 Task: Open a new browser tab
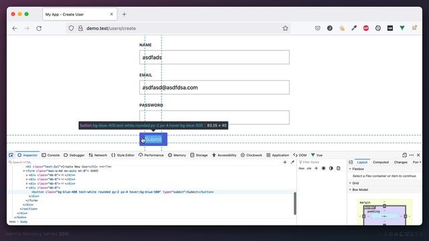point(124,14)
